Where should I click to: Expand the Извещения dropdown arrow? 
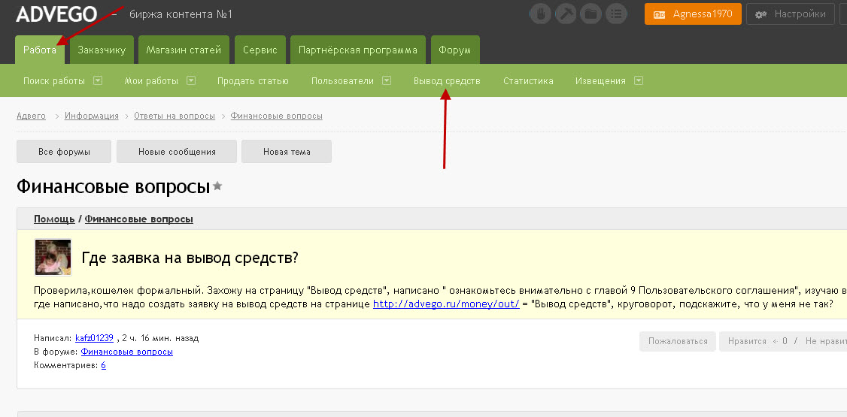(639, 80)
